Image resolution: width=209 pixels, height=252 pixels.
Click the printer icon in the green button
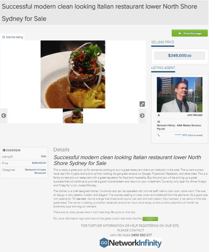click(x=180, y=33)
